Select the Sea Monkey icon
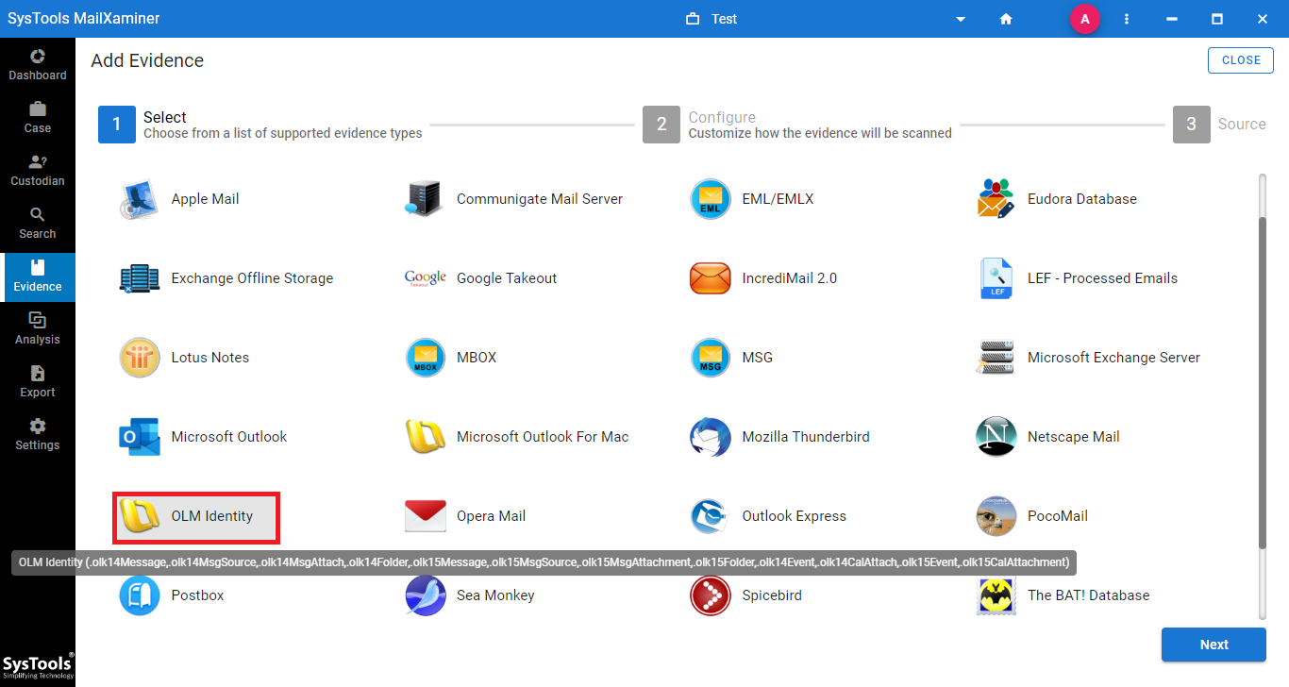The width and height of the screenshot is (1289, 687). [425, 595]
